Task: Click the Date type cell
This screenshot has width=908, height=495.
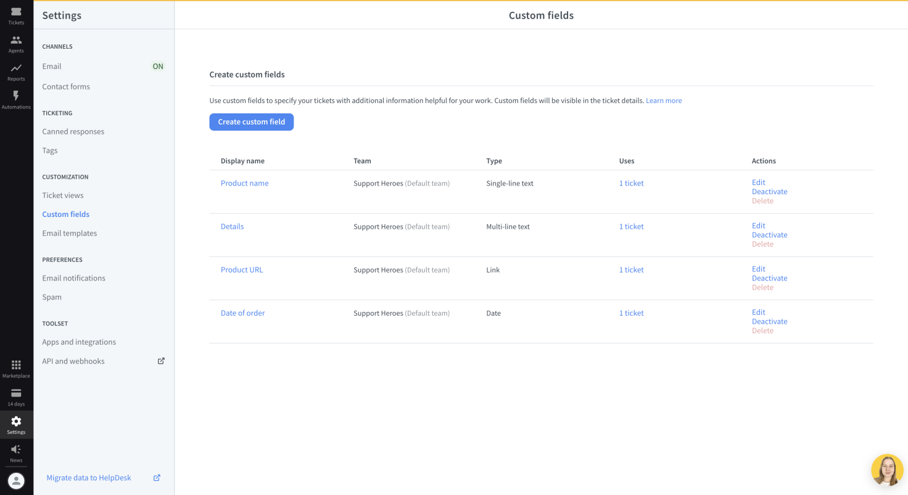Action: pos(493,313)
